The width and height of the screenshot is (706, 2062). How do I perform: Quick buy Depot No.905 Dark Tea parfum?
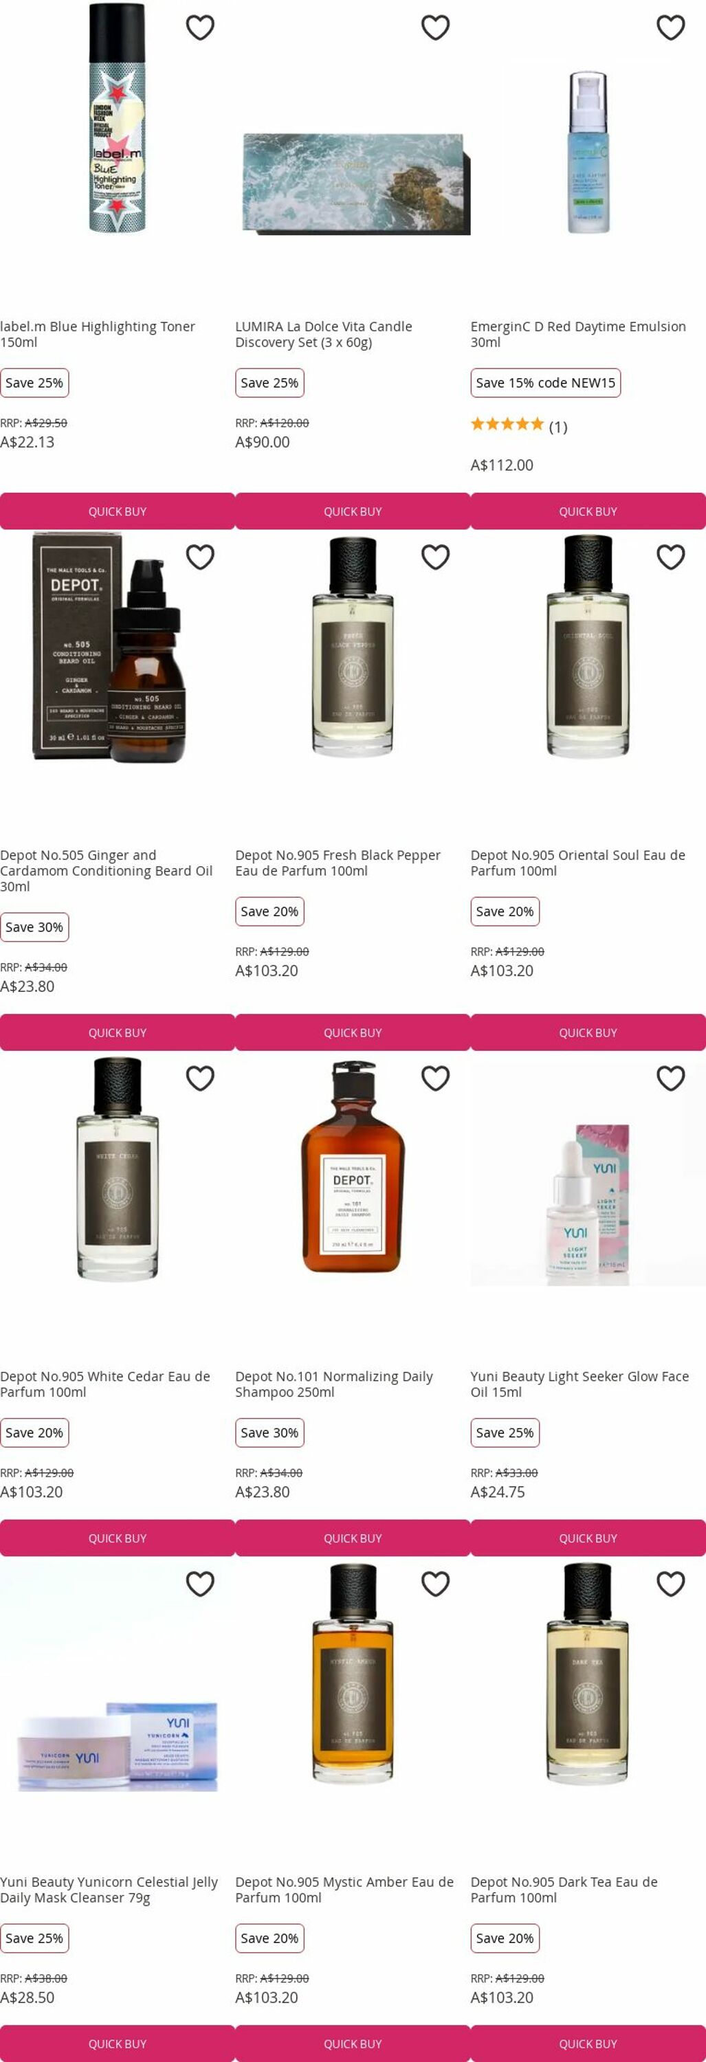coord(588,2043)
